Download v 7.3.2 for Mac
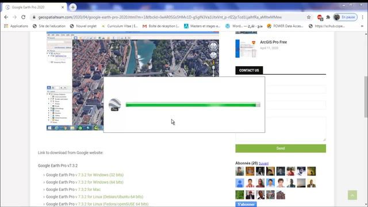 (x=88, y=189)
